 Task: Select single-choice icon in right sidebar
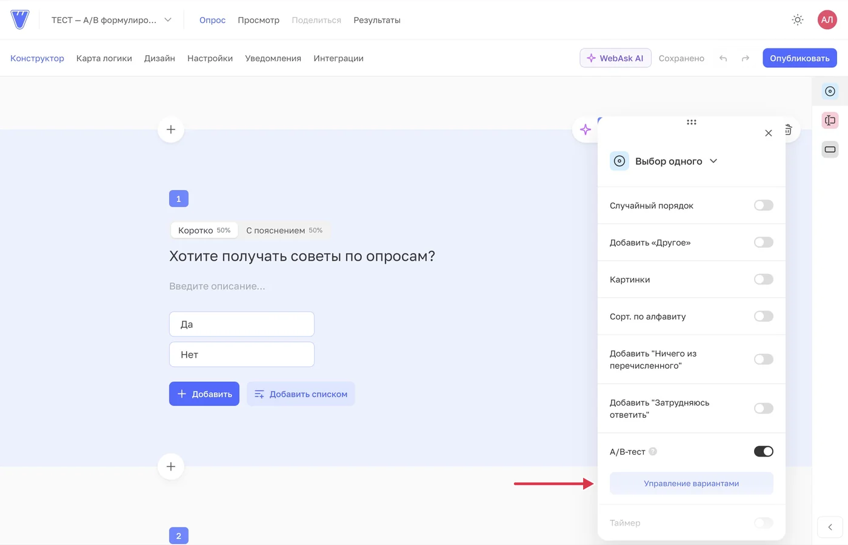click(830, 92)
